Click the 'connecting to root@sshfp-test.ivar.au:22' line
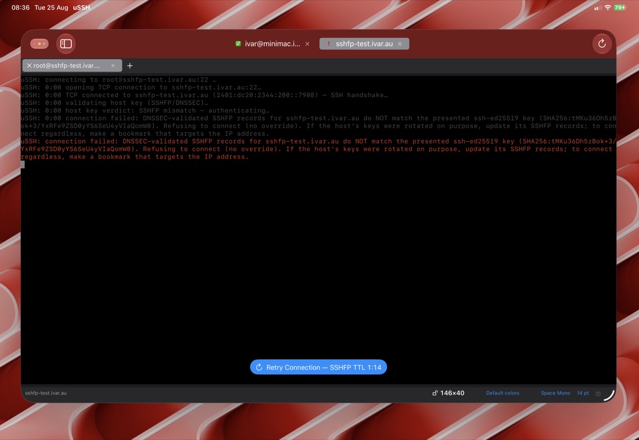 coord(119,80)
